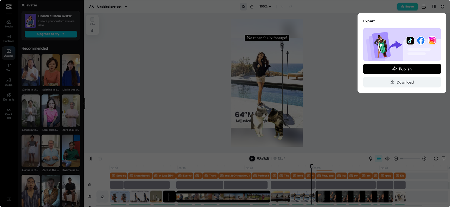Zoom out timeline with minus button
Image resolution: width=450 pixels, height=207 pixels.
pos(396,159)
